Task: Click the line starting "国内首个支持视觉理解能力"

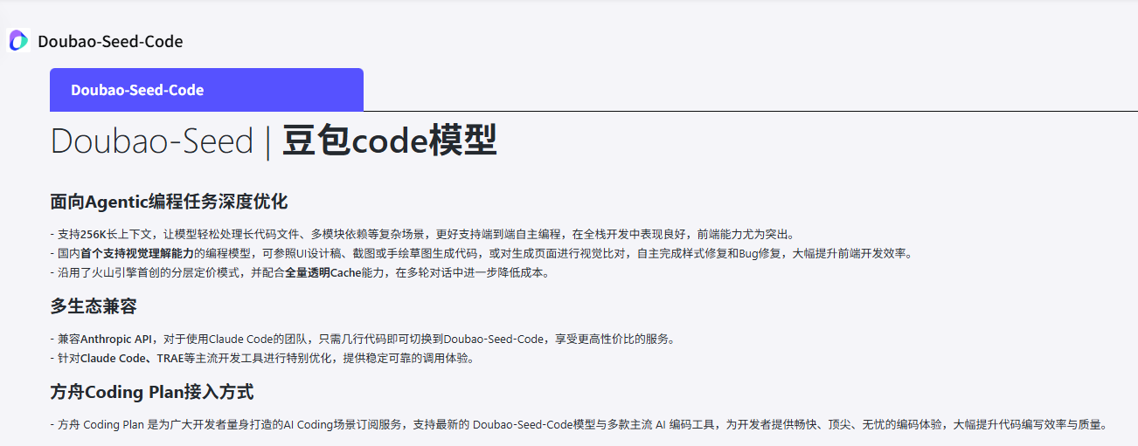Action: (482, 253)
